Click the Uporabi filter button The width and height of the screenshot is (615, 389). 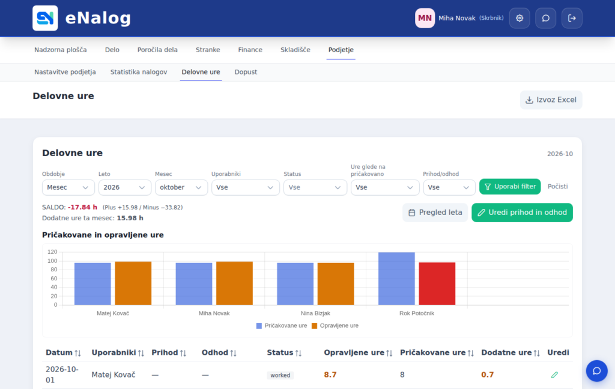pos(510,187)
